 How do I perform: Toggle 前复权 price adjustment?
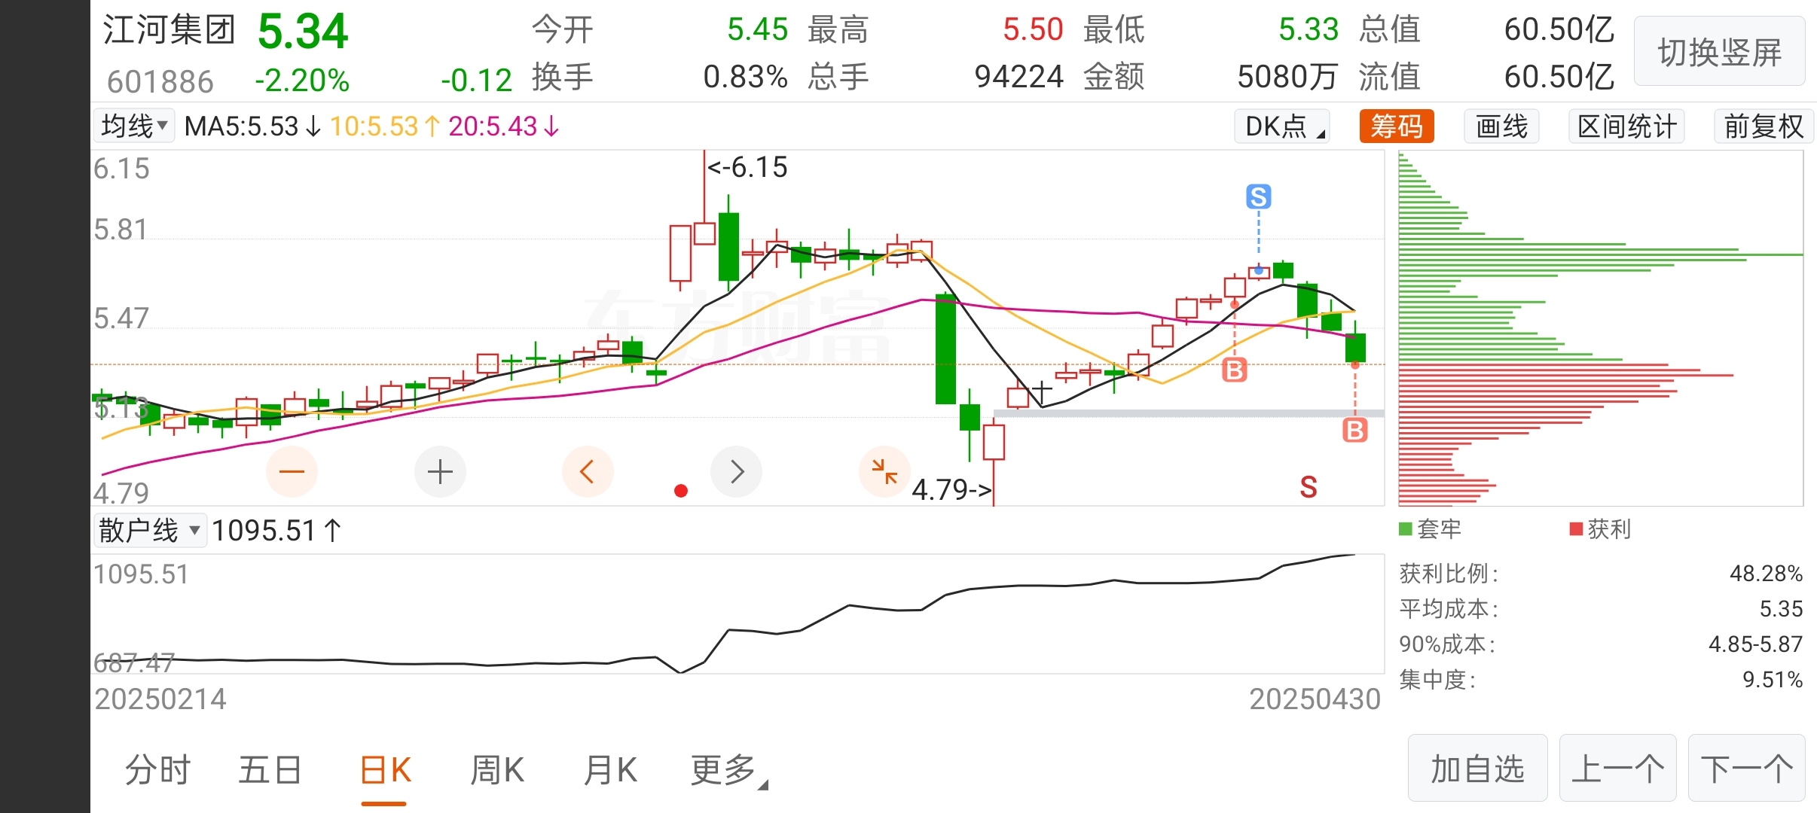coord(1764,126)
